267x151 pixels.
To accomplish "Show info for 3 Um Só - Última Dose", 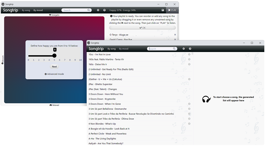I will pos(189,119).
